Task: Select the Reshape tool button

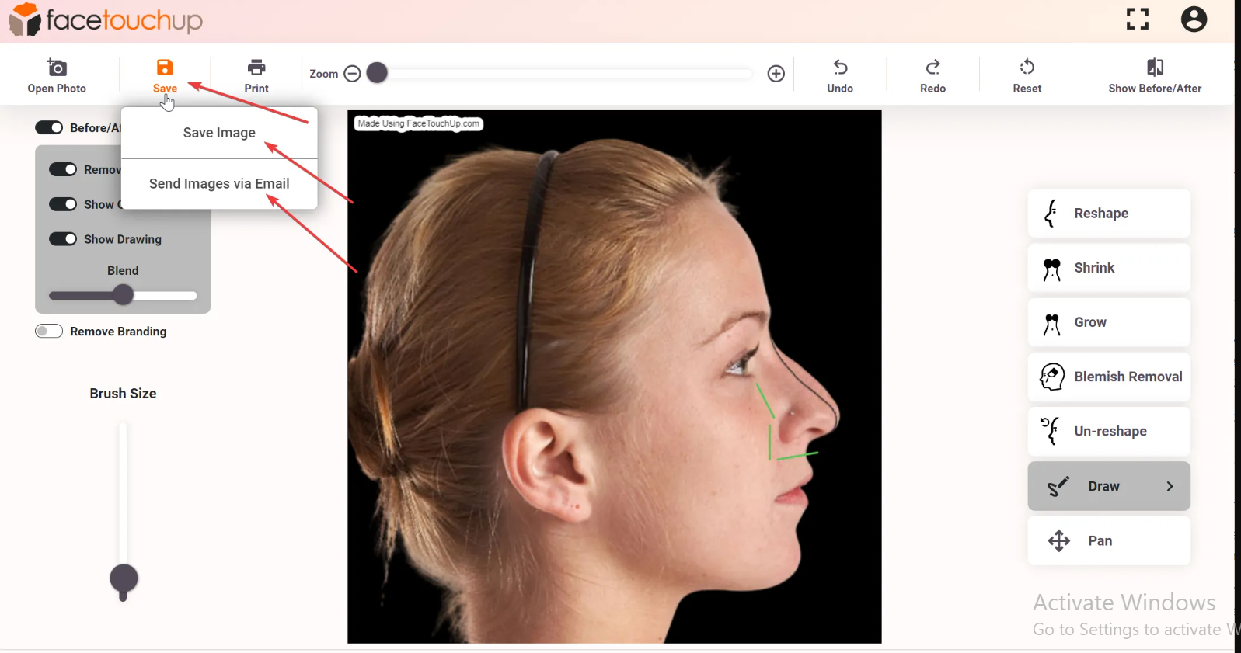Action: 1109,214
